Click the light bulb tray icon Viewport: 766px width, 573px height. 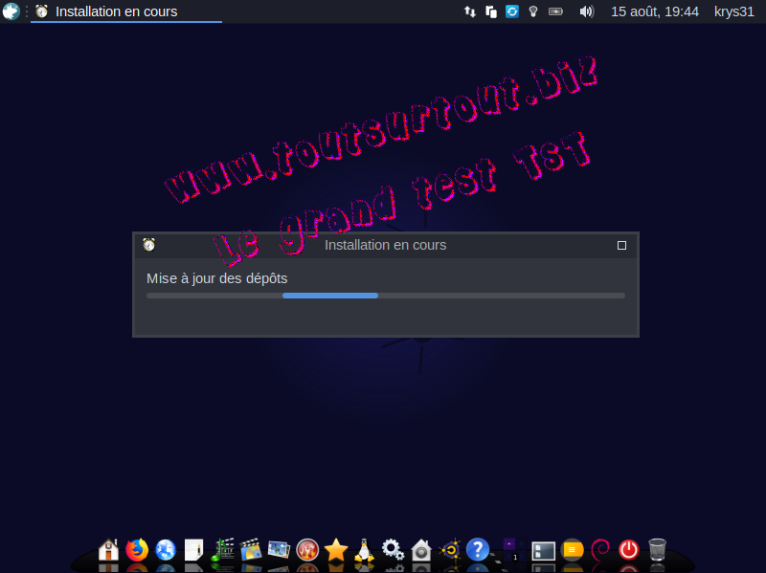click(533, 11)
